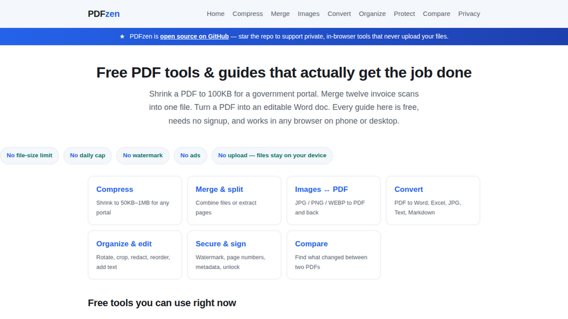The image size is (568, 319).
Task: Click the star icon in the banner
Action: (122, 37)
